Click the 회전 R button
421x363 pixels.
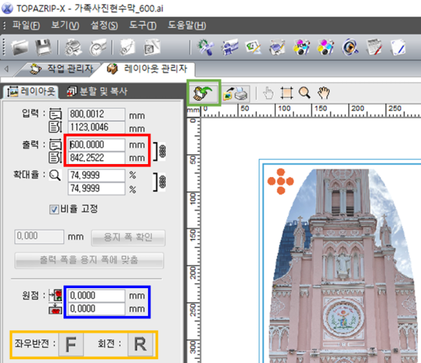(x=141, y=344)
